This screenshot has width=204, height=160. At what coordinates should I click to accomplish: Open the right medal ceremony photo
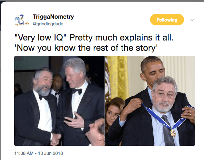pos(150,101)
